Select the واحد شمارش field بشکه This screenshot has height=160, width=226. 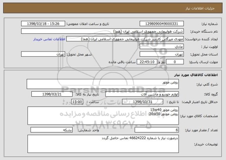(x=51, y=130)
